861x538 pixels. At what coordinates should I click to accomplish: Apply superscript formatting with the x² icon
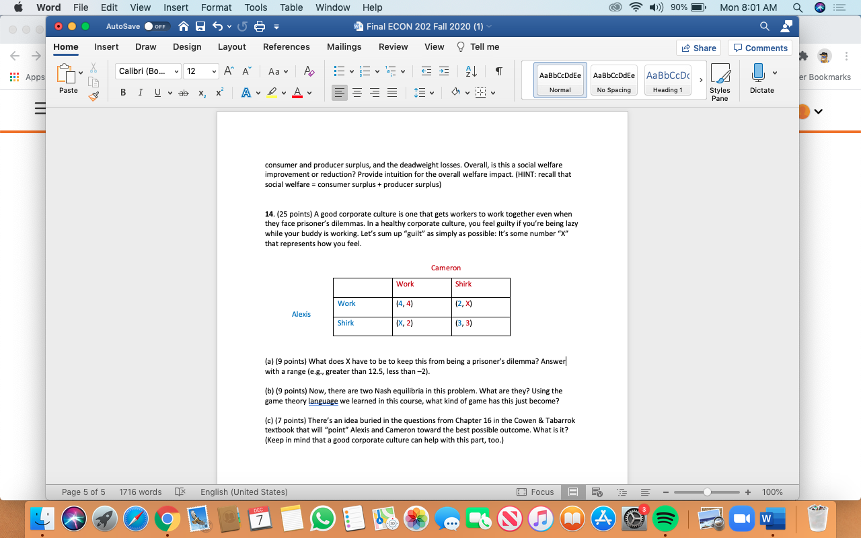[x=218, y=93]
